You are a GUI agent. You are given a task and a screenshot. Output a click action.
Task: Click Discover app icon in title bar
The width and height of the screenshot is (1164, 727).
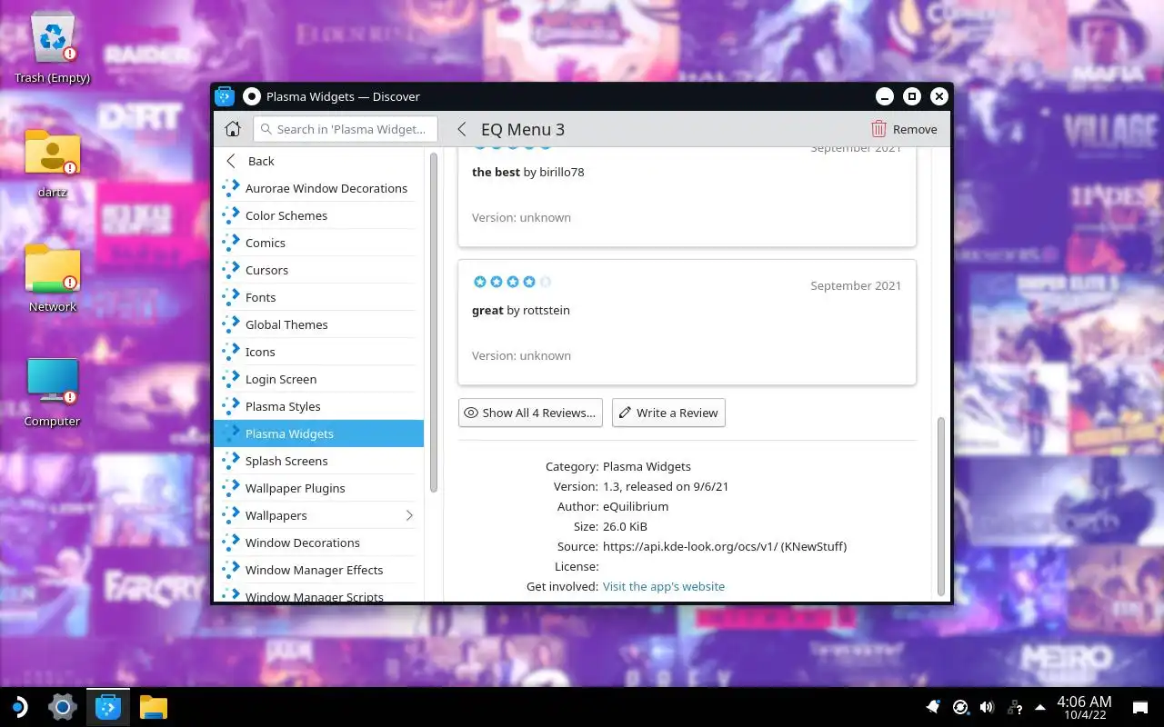tap(225, 96)
